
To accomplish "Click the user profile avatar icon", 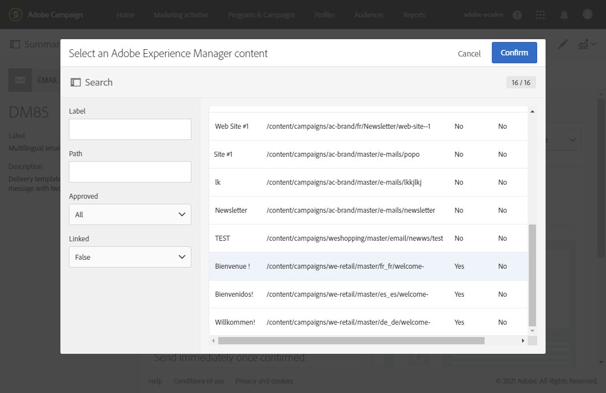I will 587,15.
